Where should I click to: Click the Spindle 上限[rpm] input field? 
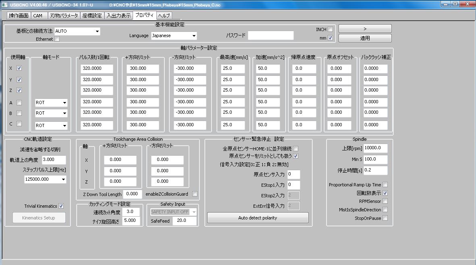click(375, 148)
